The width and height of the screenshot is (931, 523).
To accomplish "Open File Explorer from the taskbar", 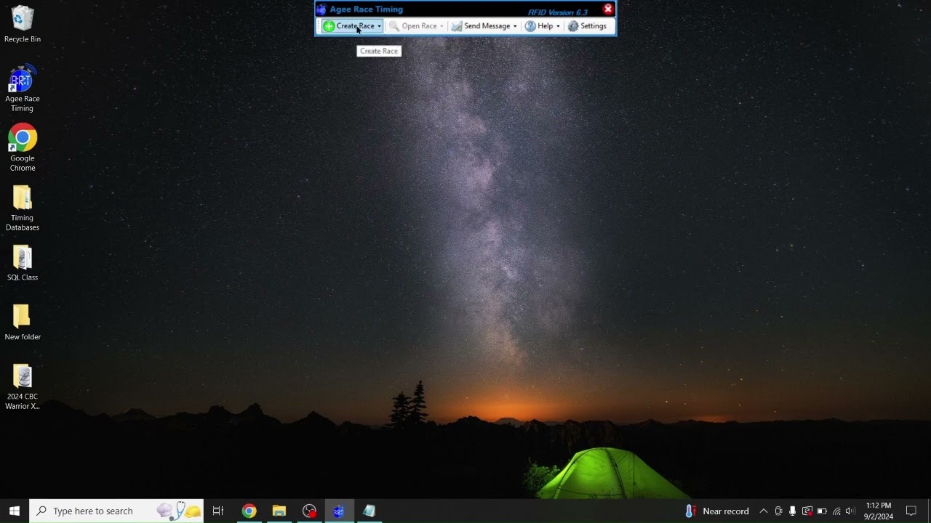I will point(279,511).
